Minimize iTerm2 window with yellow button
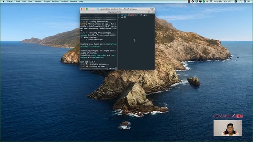 pyautogui.click(x=84, y=9)
